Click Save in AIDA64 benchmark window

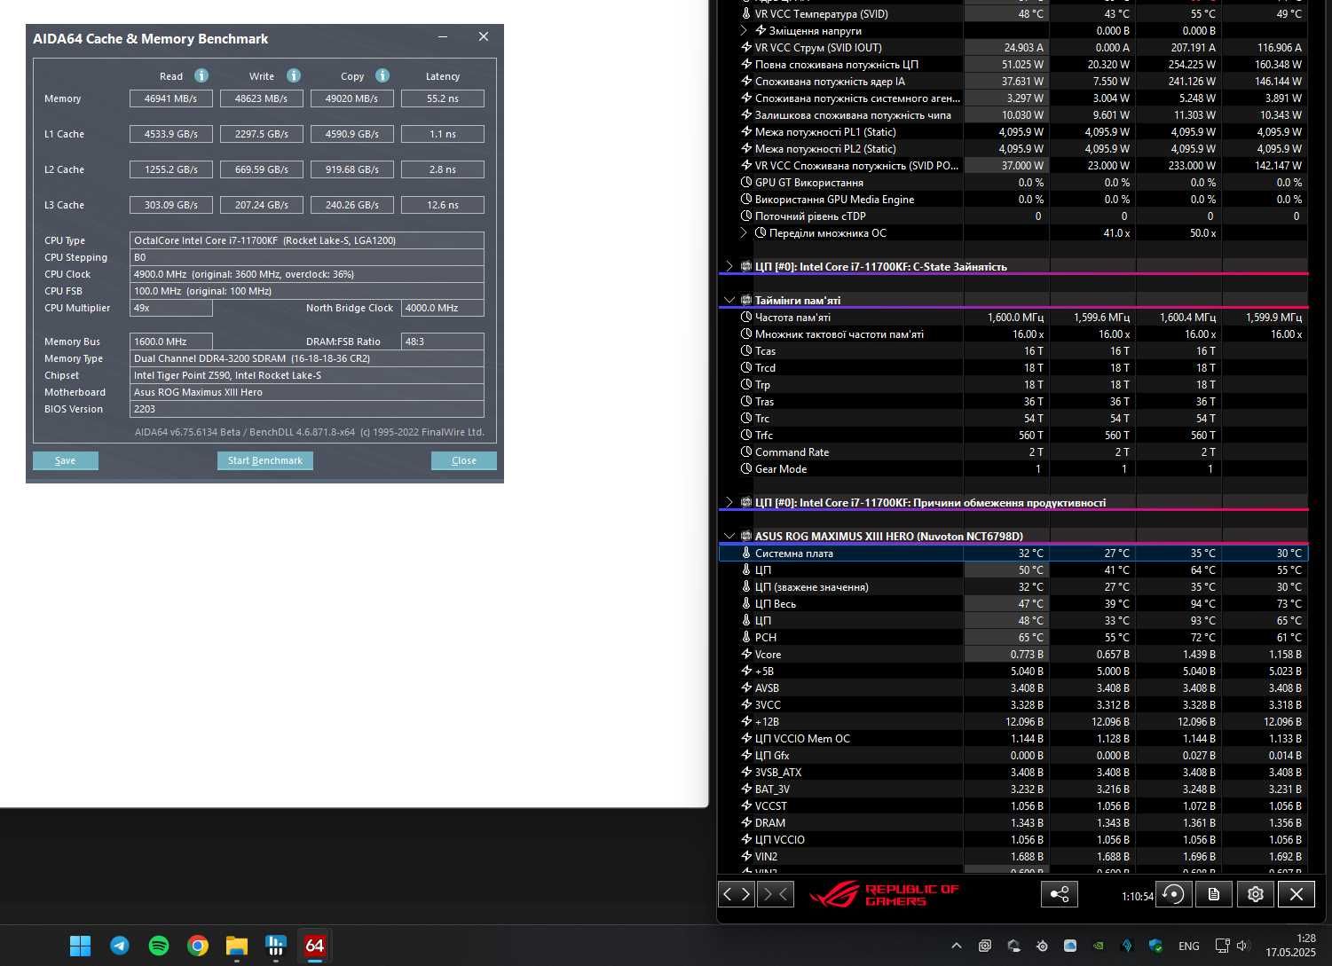click(66, 460)
